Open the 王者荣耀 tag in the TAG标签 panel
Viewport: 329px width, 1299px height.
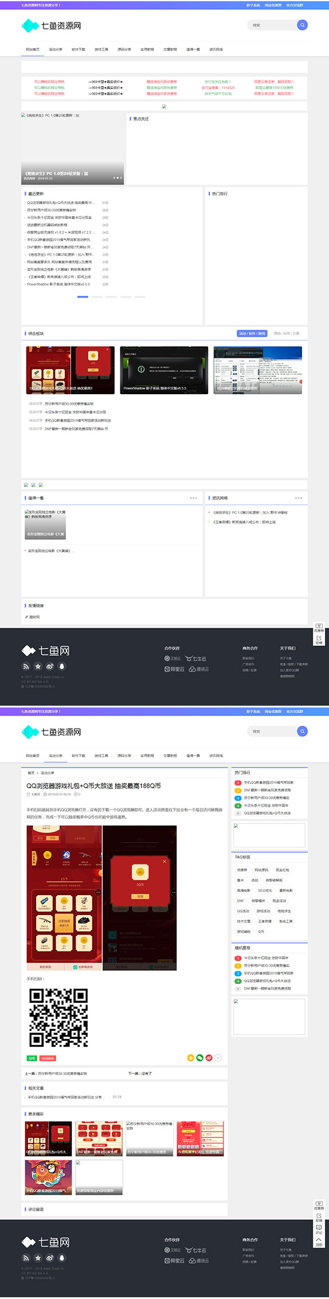[x=265, y=921]
